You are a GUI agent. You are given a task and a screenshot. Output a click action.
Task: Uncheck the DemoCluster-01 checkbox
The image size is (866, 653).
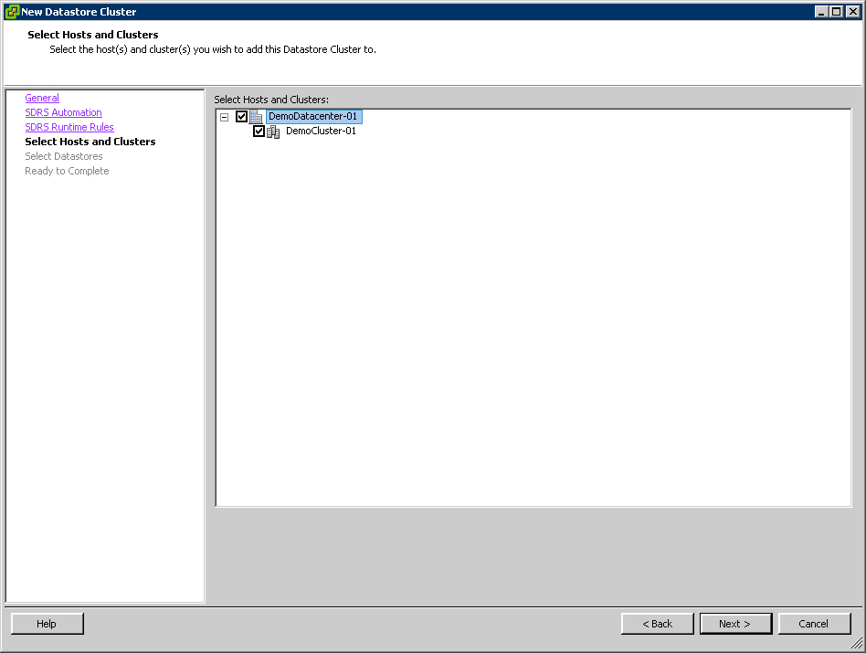[x=259, y=132]
